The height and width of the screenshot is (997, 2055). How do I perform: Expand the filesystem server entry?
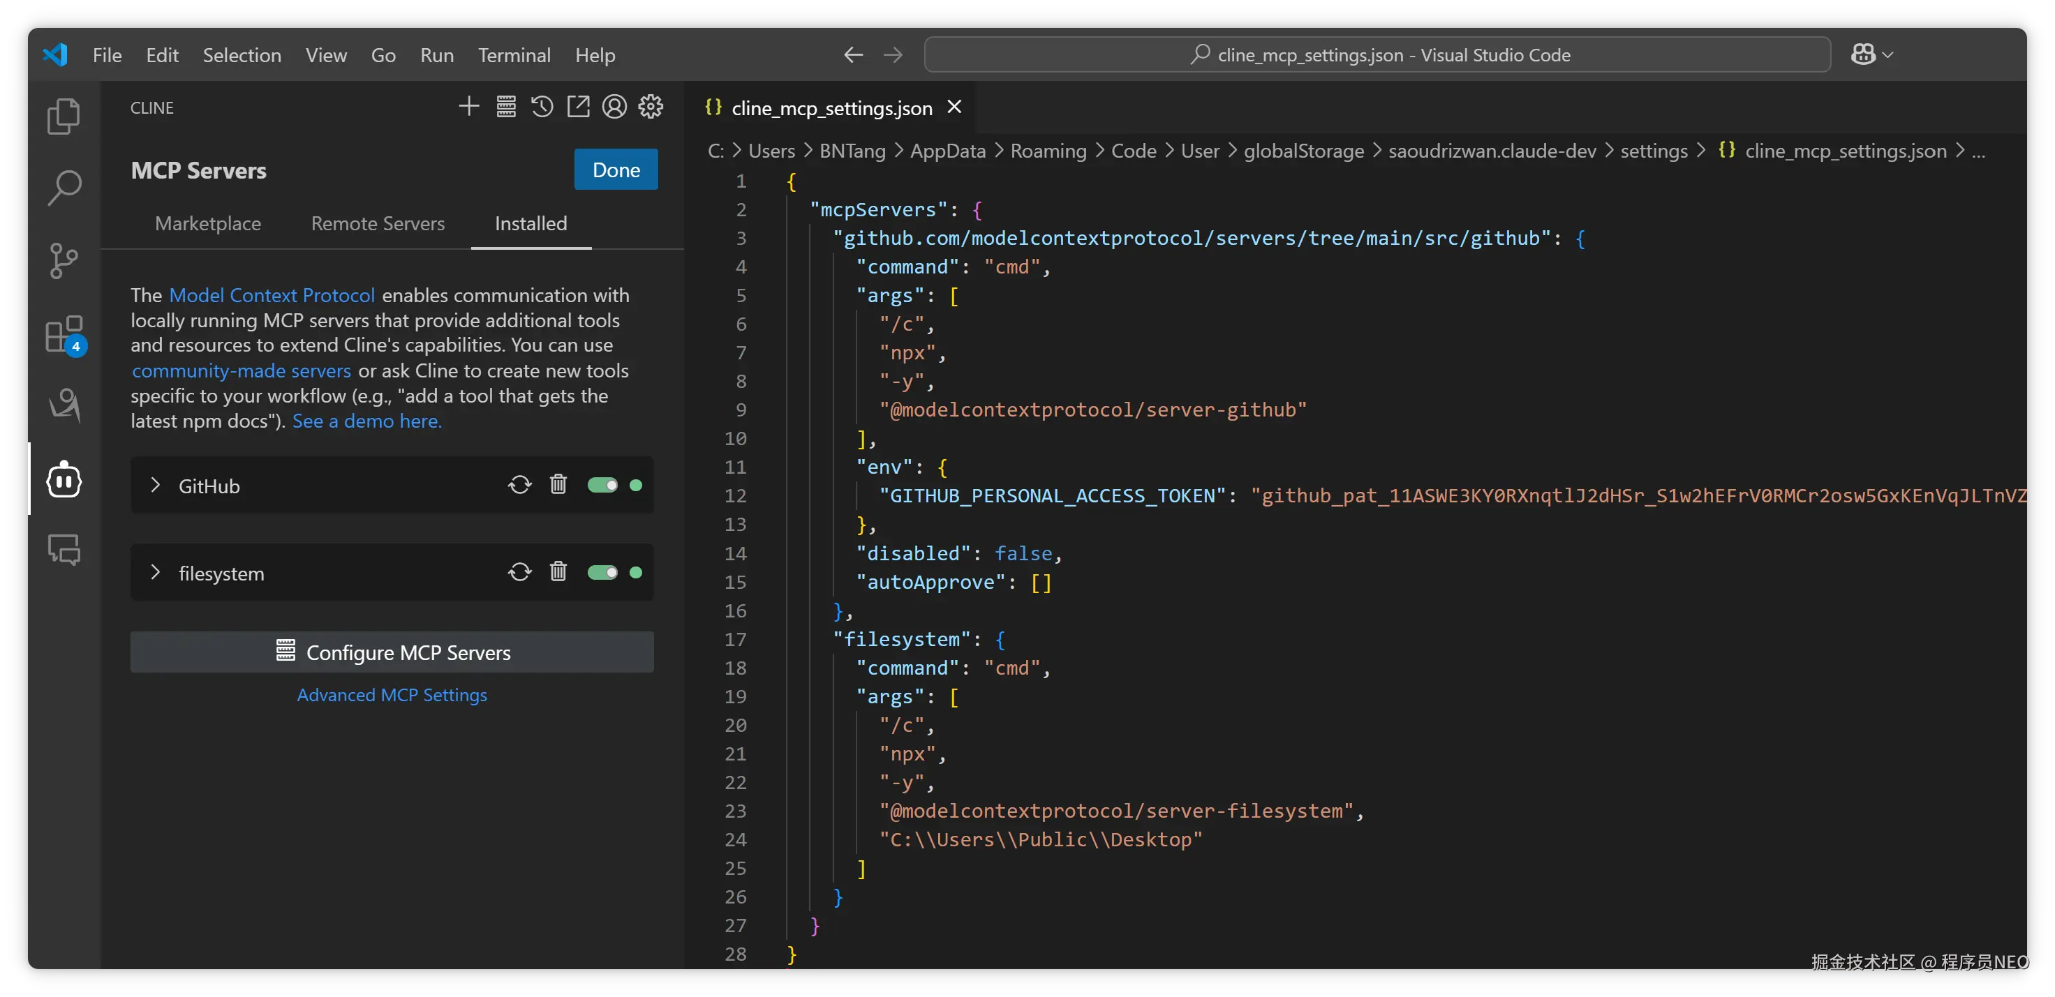tap(156, 572)
